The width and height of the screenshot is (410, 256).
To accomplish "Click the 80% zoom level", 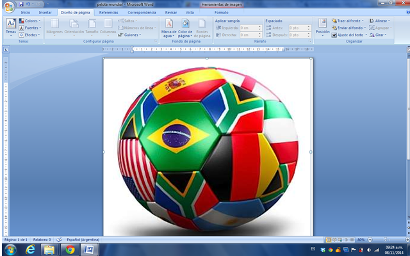I will pyautogui.click(x=361, y=239).
